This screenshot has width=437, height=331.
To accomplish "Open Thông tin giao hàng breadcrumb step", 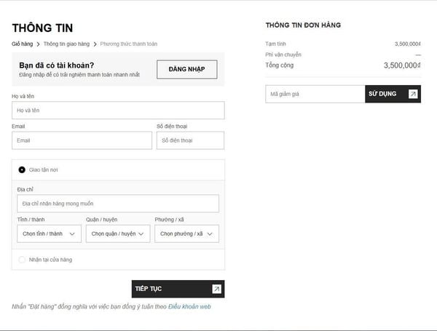I will click(66, 44).
